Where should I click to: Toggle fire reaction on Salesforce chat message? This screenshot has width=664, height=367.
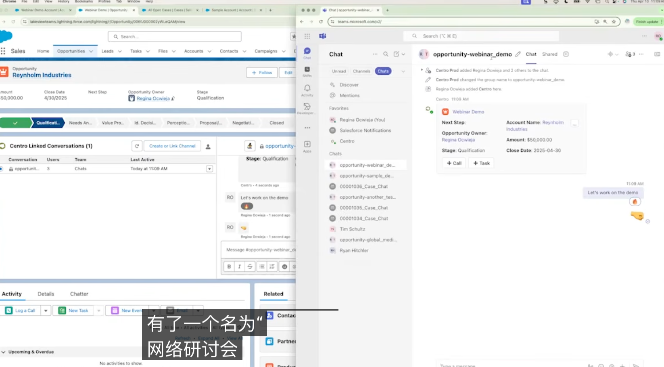pos(247,206)
